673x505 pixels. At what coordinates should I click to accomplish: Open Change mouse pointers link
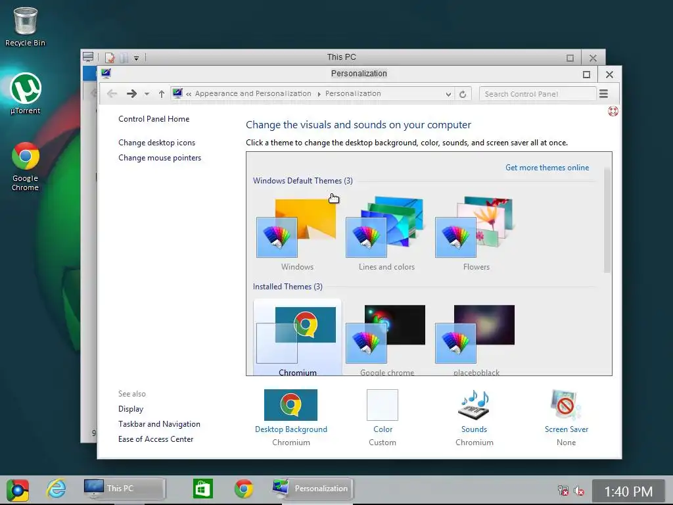160,158
